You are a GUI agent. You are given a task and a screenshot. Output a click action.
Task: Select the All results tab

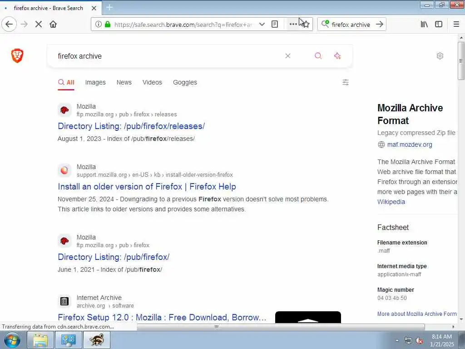66,83
